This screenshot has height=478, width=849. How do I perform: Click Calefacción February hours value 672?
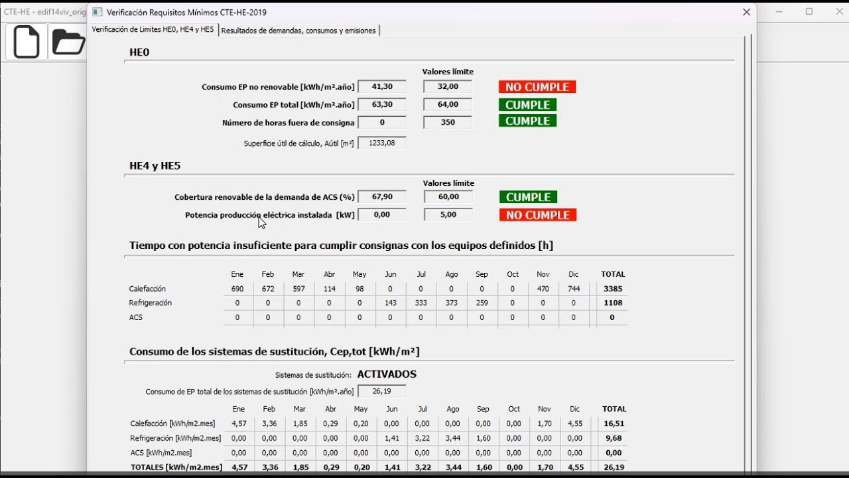pyautogui.click(x=268, y=289)
